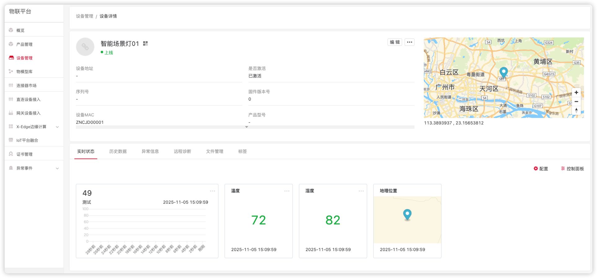597x278 pixels.
Task: Switch to the 历史数据 tab
Action: click(x=118, y=151)
